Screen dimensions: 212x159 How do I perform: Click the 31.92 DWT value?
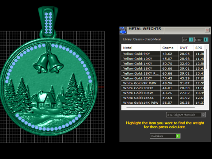185,98
